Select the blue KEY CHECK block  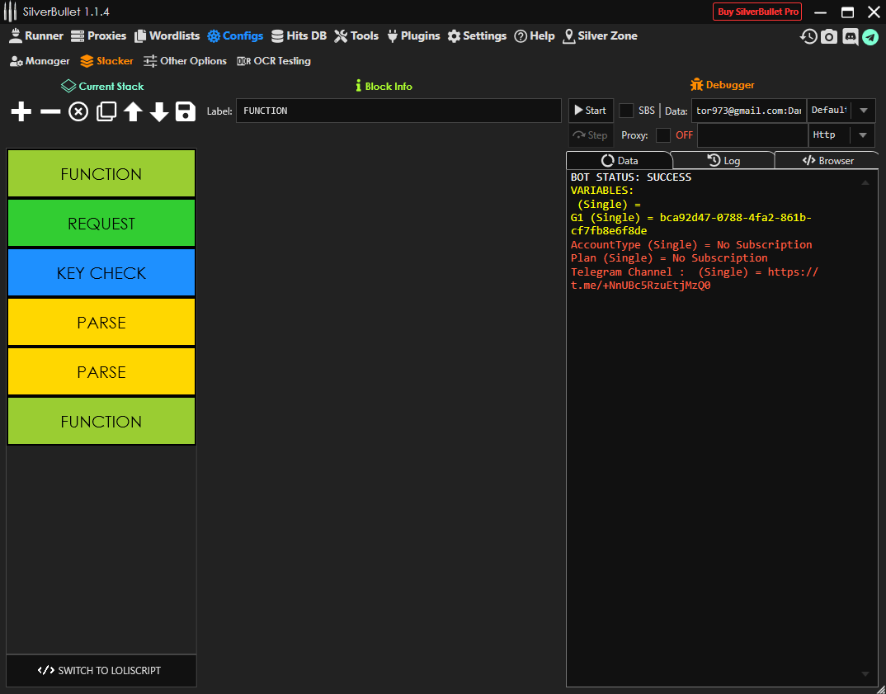101,273
